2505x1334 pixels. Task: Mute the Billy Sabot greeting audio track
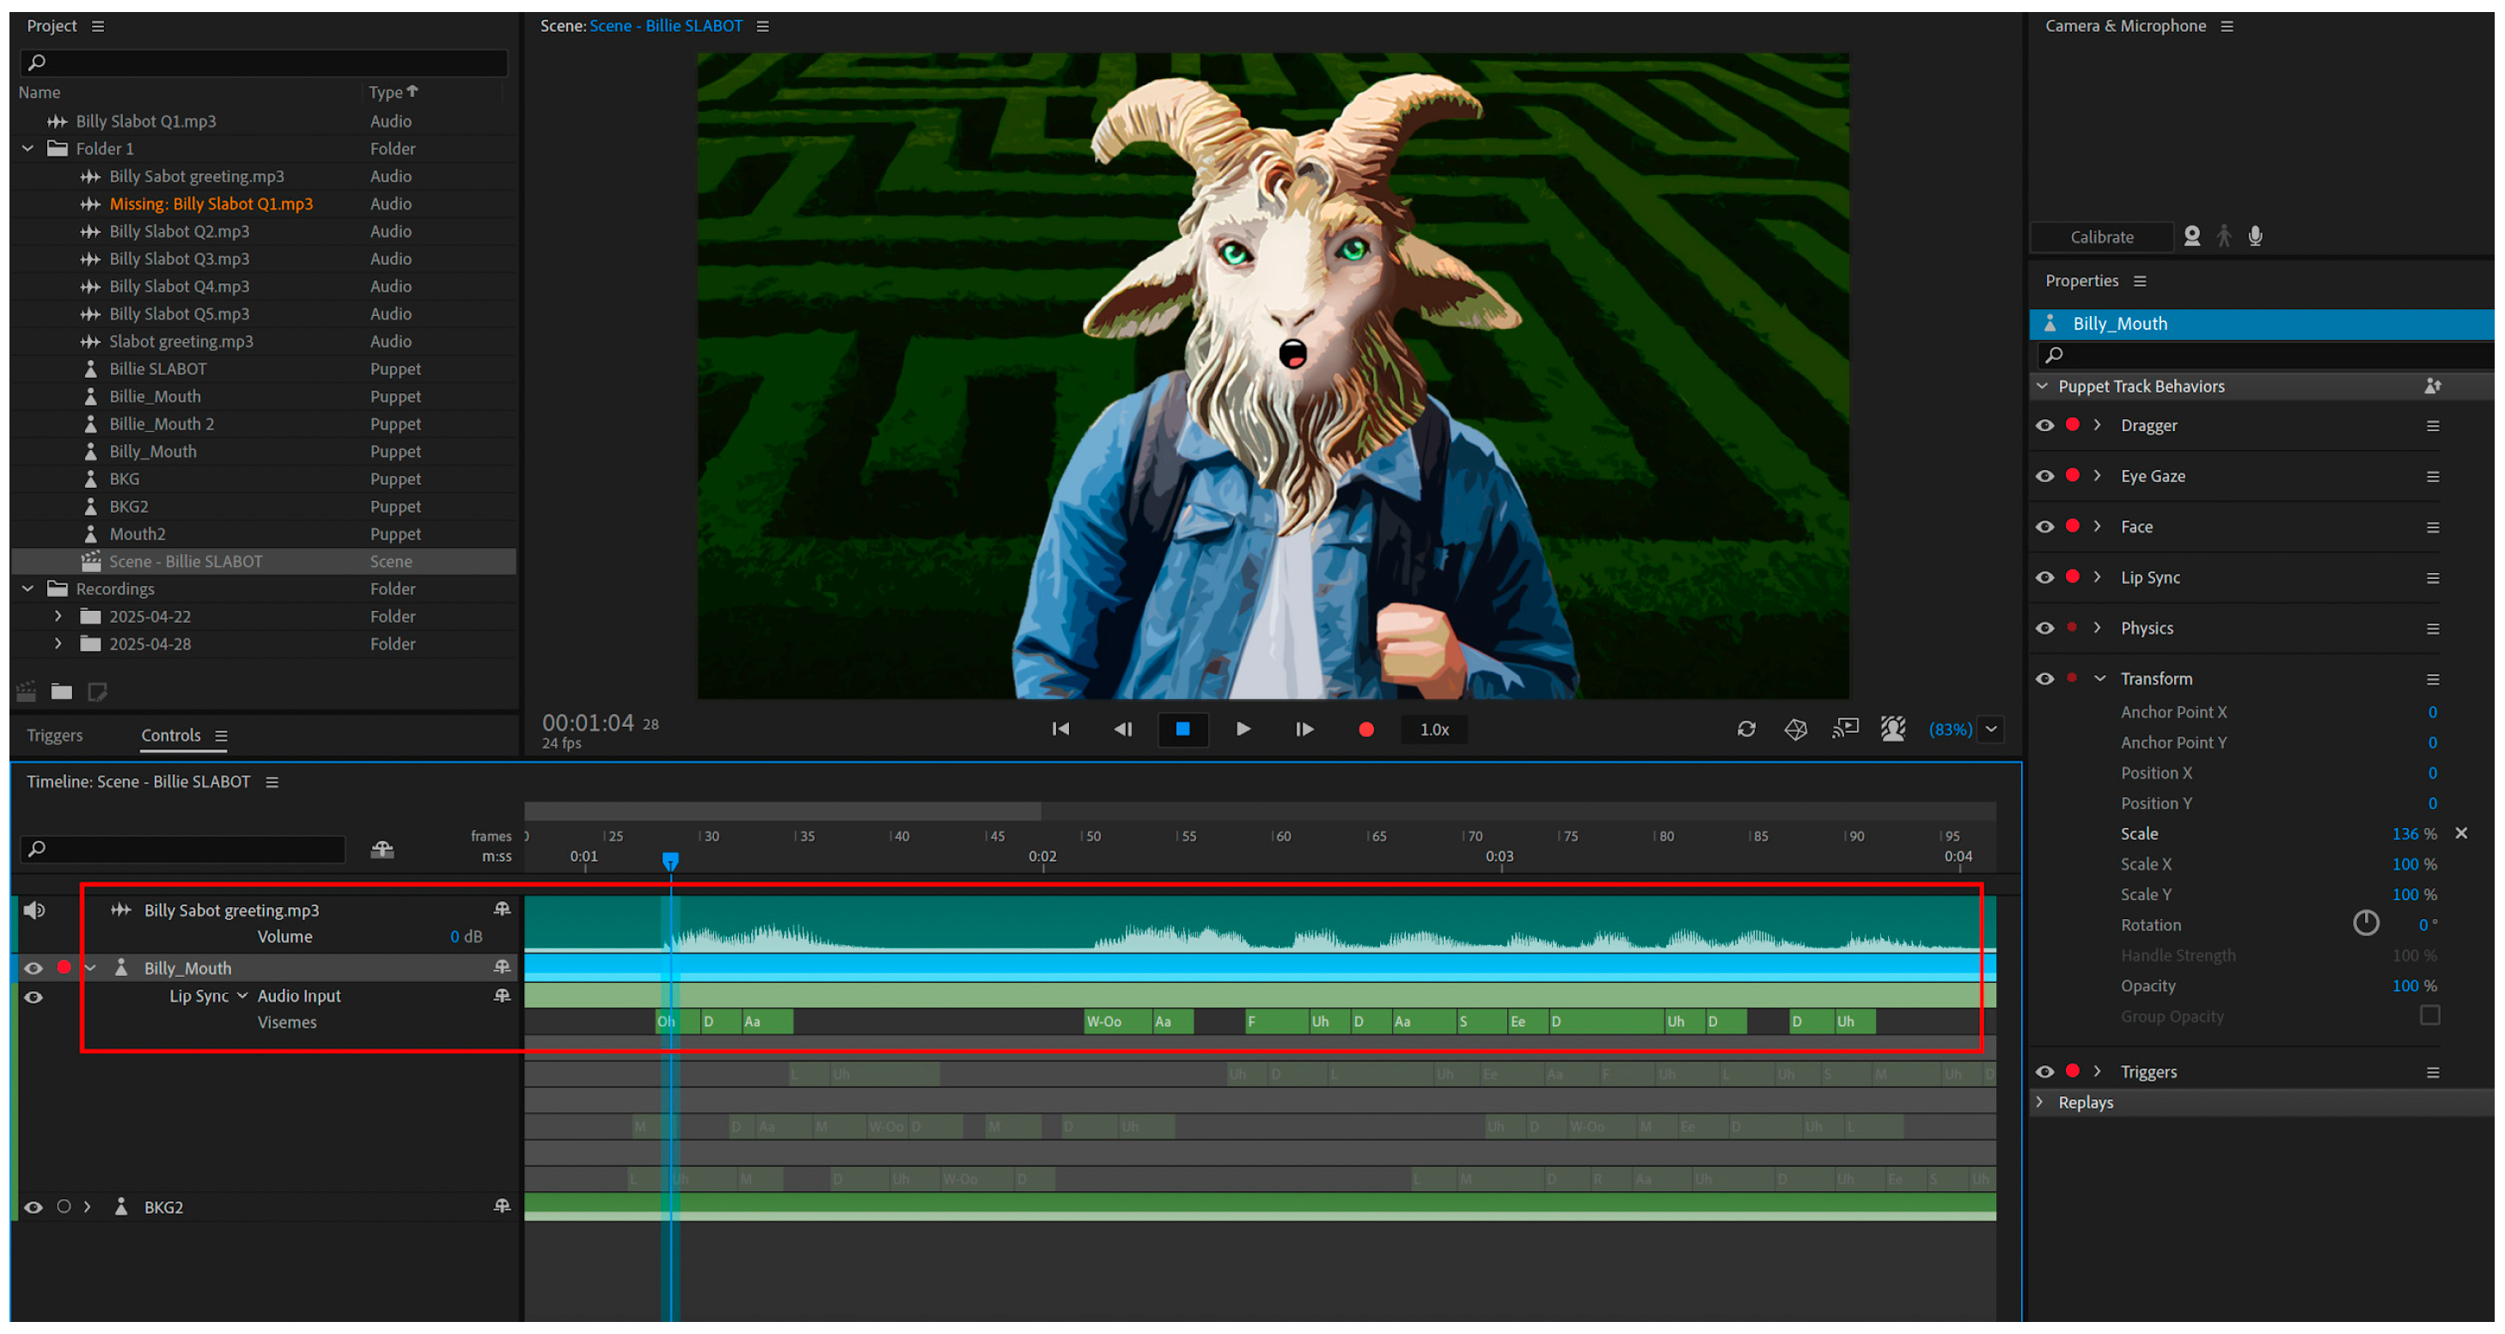click(x=35, y=910)
